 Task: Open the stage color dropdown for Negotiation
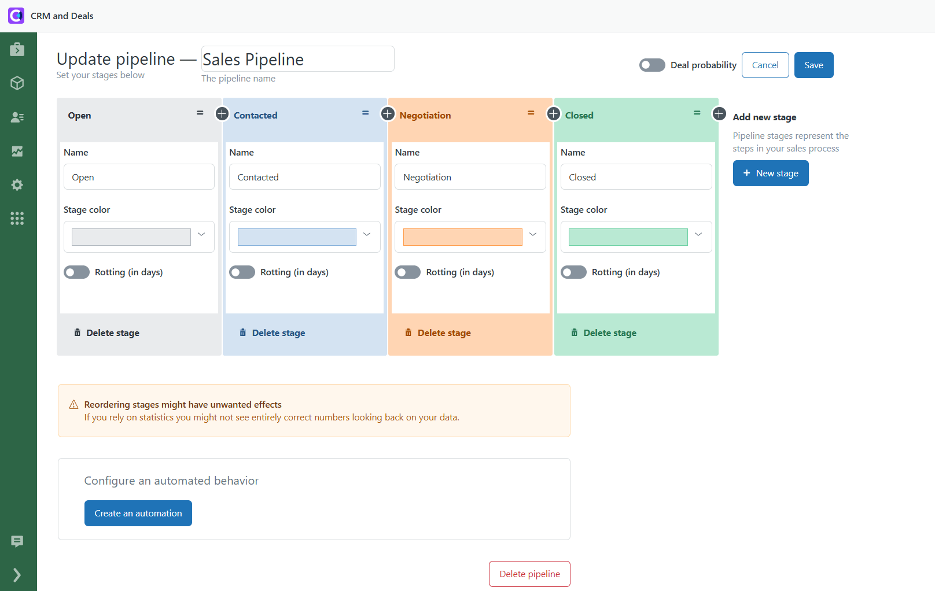coord(532,234)
